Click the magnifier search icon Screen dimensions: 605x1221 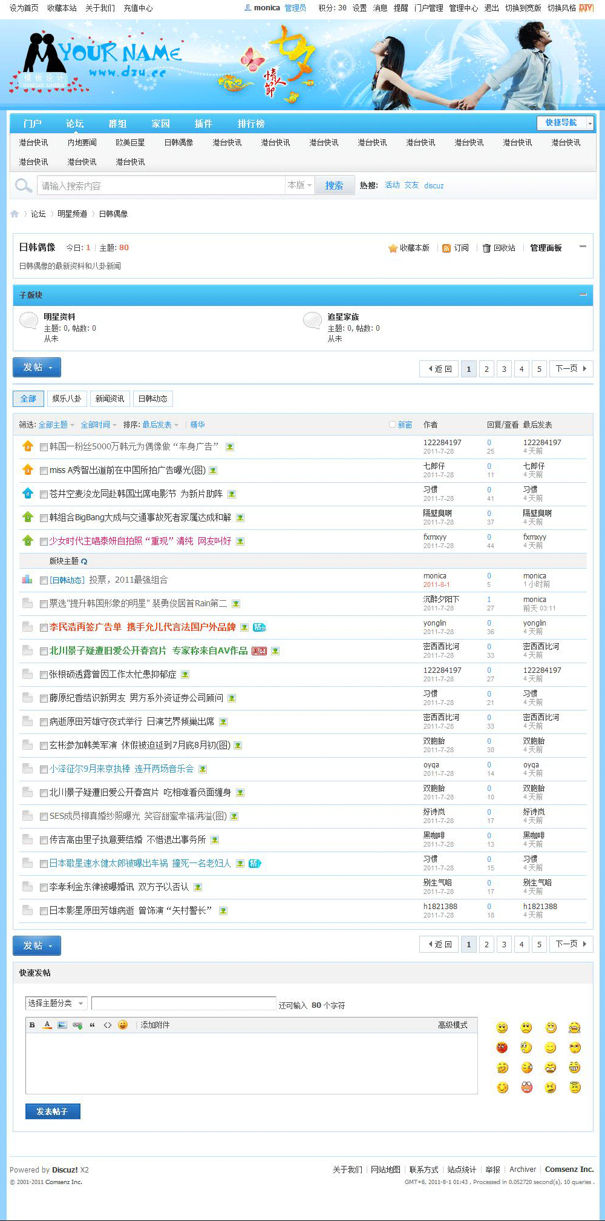24,185
